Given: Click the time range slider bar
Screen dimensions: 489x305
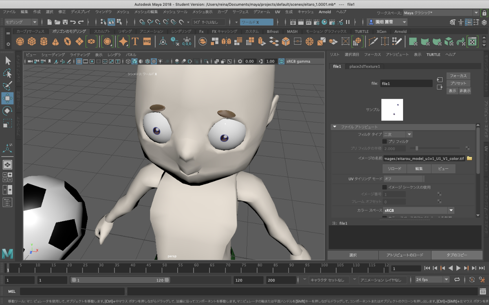Looking at the screenshot, I should (x=120, y=280).
